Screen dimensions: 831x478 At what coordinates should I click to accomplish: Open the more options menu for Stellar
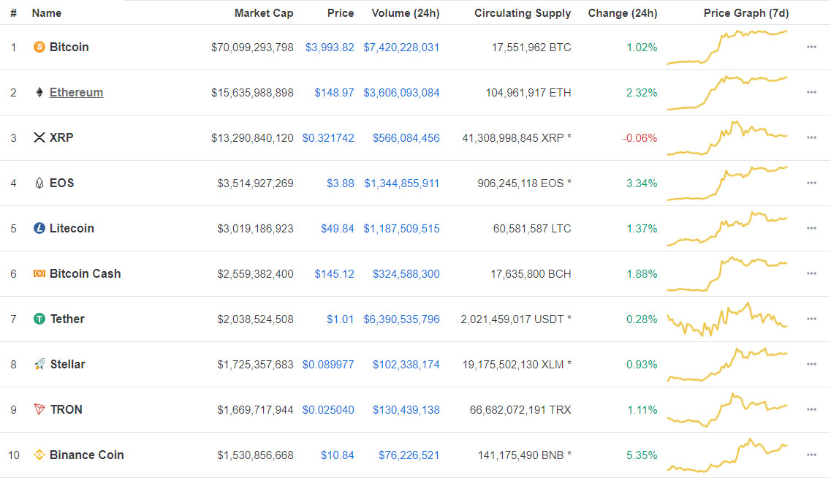pyautogui.click(x=811, y=364)
